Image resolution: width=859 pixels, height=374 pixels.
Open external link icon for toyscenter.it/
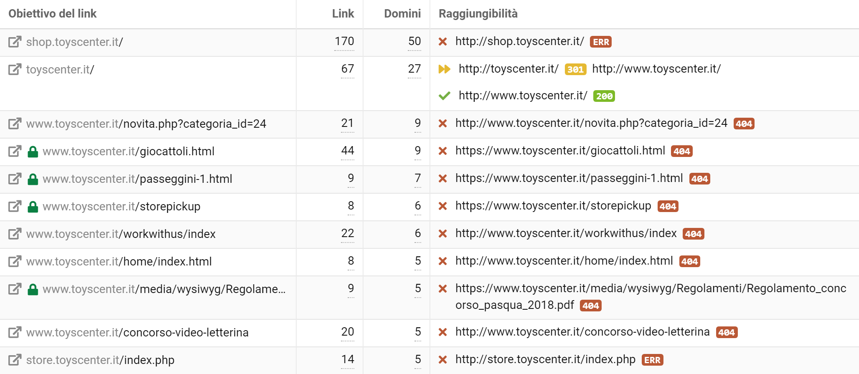[15, 69]
